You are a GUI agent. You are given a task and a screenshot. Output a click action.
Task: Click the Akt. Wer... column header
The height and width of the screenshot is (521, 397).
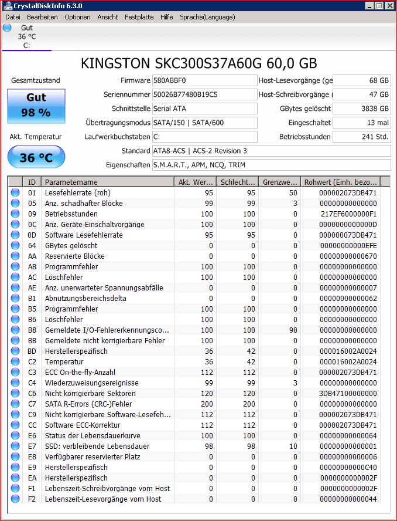click(196, 182)
